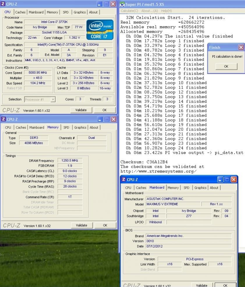Viewport: 245px width, 287px height.
Task: Click Validate in the CPU-Z Memory window
Action: point(82,225)
